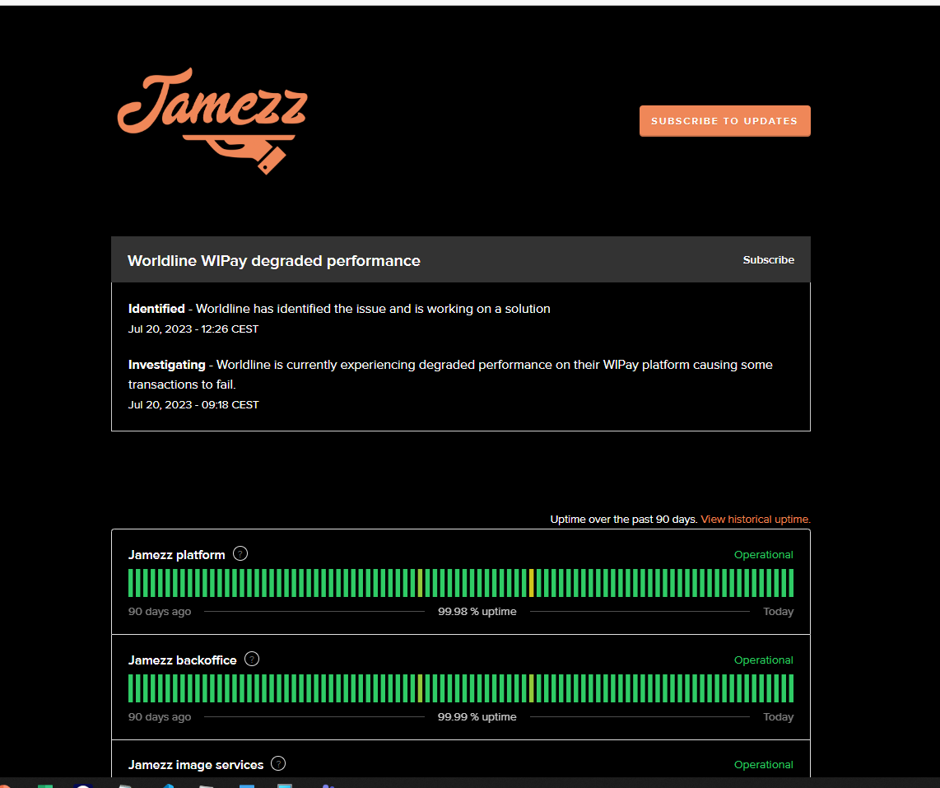Image resolution: width=940 pixels, height=788 pixels.
Task: Open the View historical uptime link
Action: pyautogui.click(x=756, y=520)
